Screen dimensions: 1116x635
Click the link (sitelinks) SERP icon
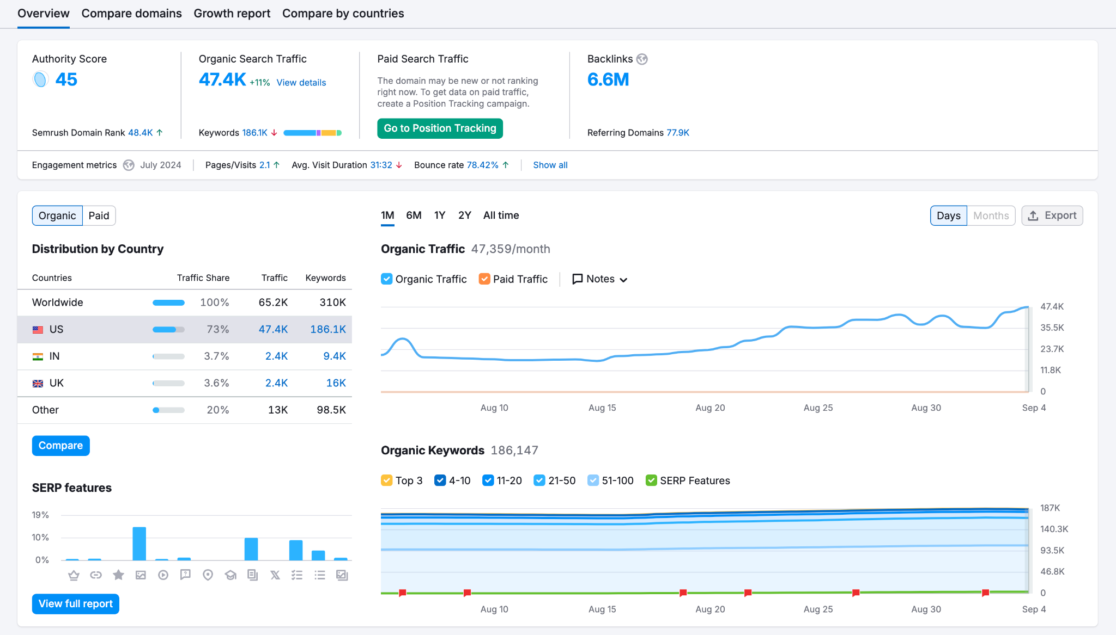(96, 575)
